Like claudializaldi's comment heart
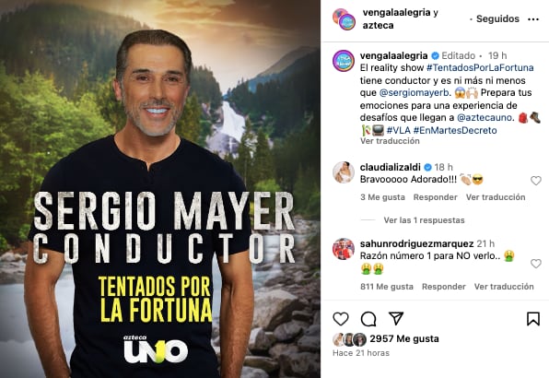 (x=536, y=181)
